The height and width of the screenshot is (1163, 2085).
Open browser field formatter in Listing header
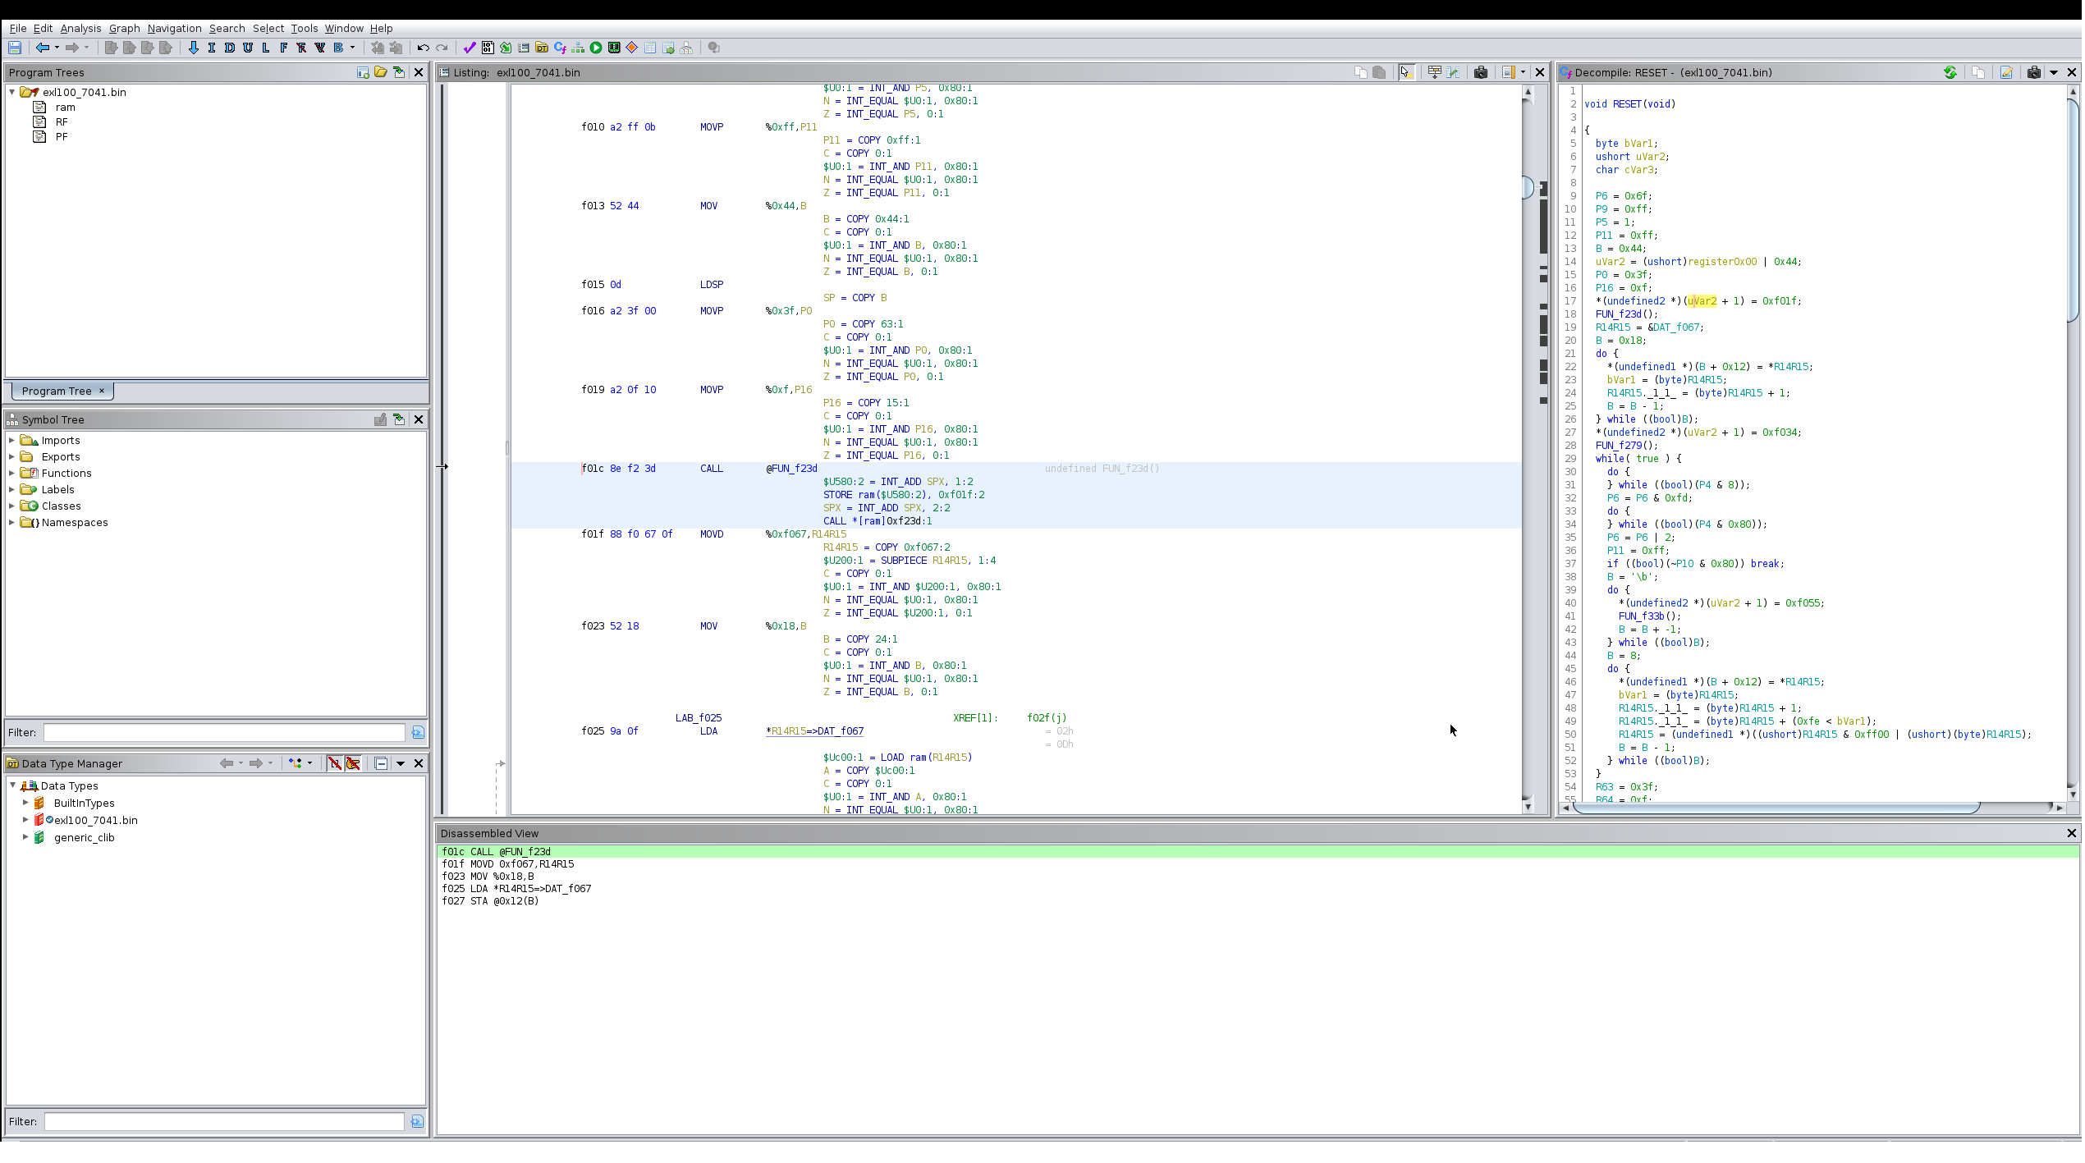[1435, 72]
